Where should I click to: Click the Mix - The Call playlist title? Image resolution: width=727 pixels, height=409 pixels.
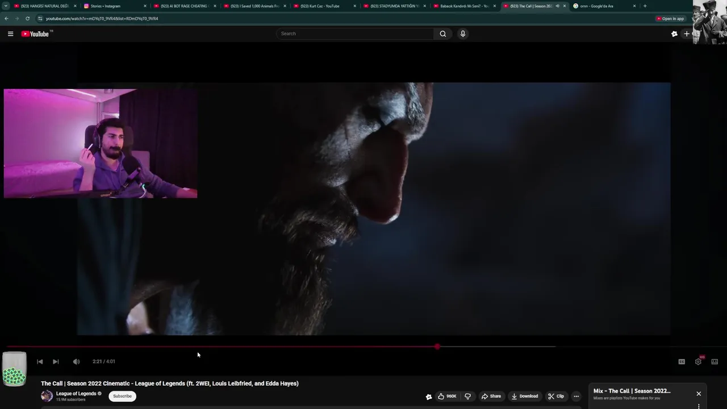tap(632, 391)
